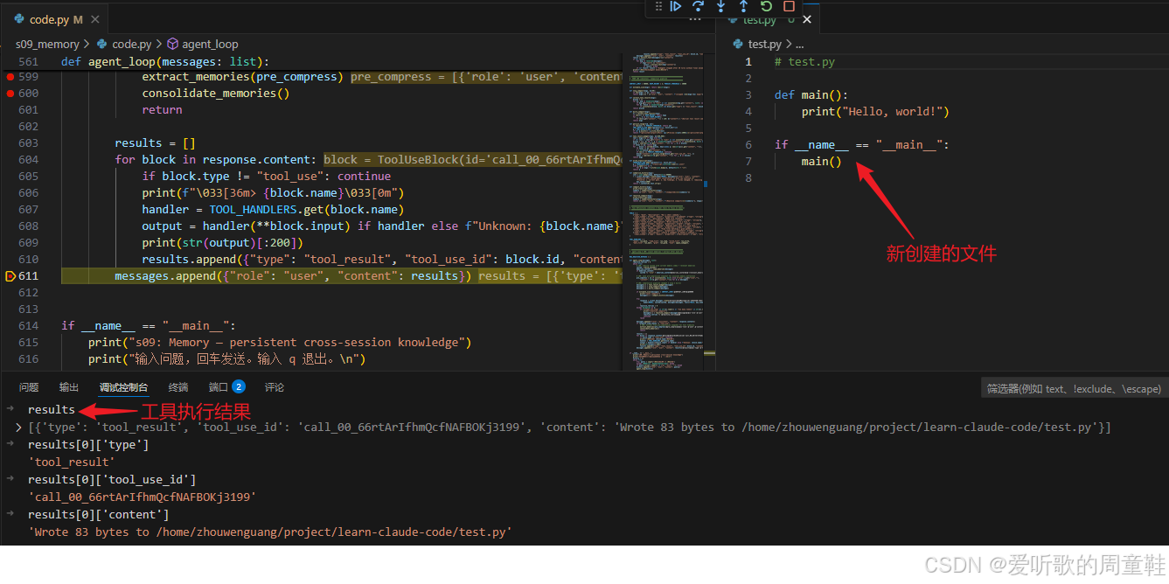The height and width of the screenshot is (584, 1169).
Task: Click the s09_memory breadcrumb
Action: 47,44
